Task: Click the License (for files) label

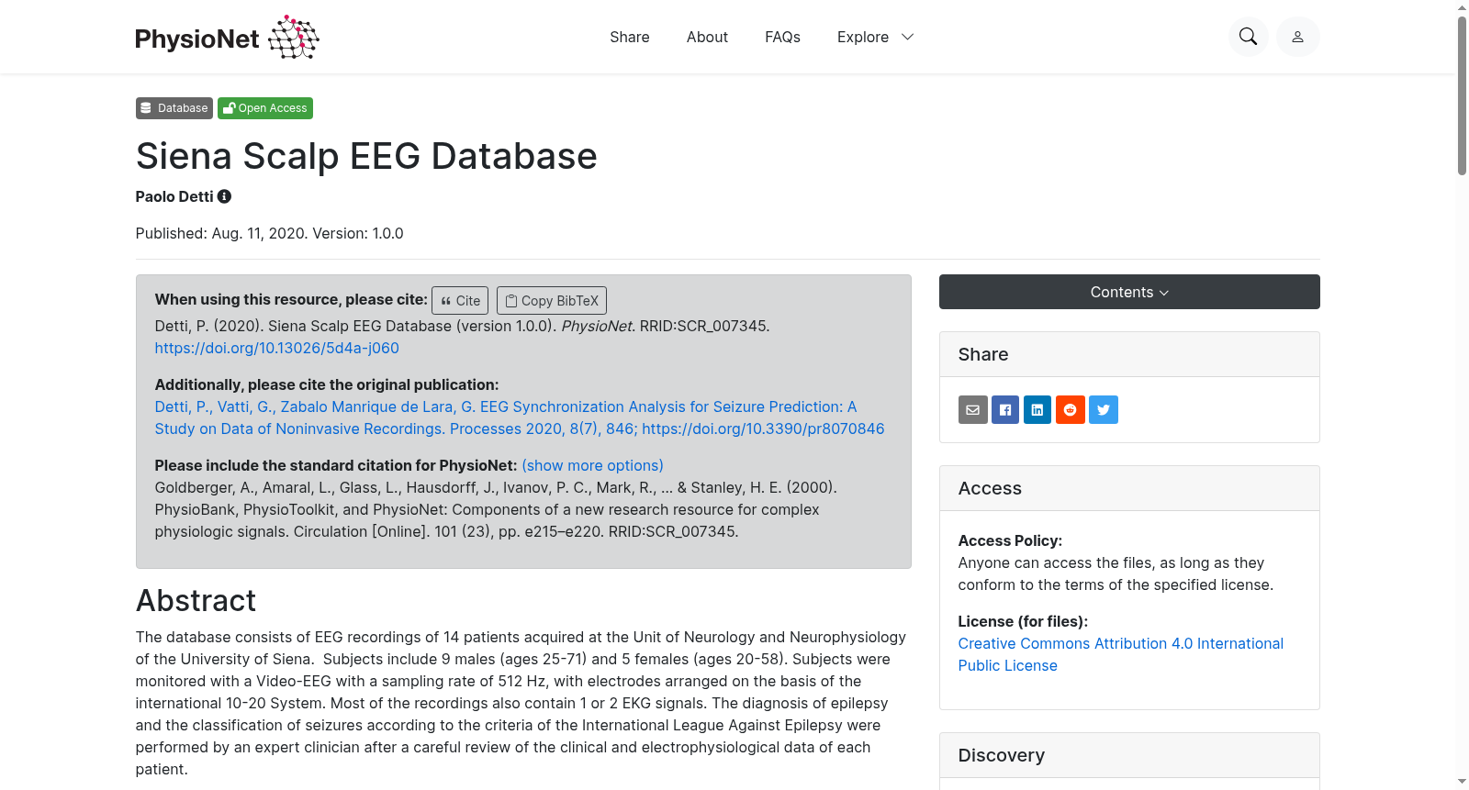Action: click(x=1023, y=621)
